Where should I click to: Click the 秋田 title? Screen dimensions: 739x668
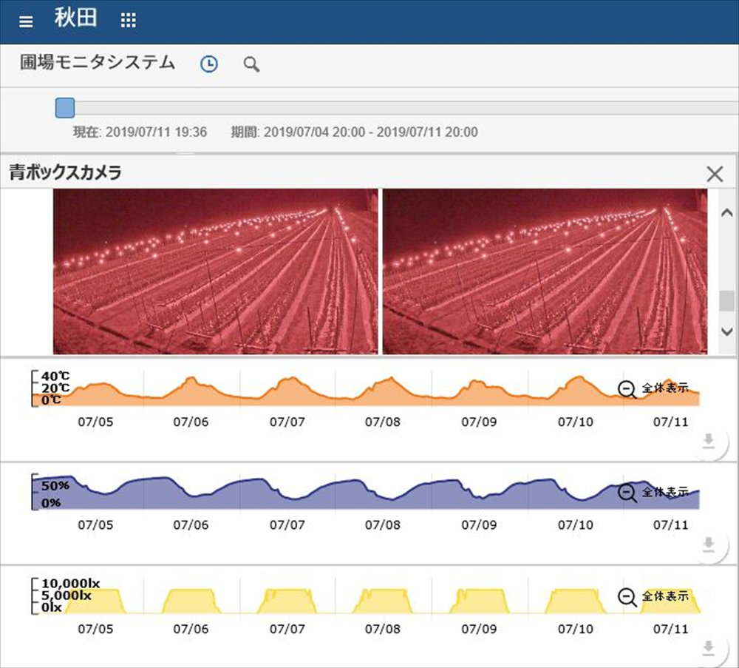75,18
